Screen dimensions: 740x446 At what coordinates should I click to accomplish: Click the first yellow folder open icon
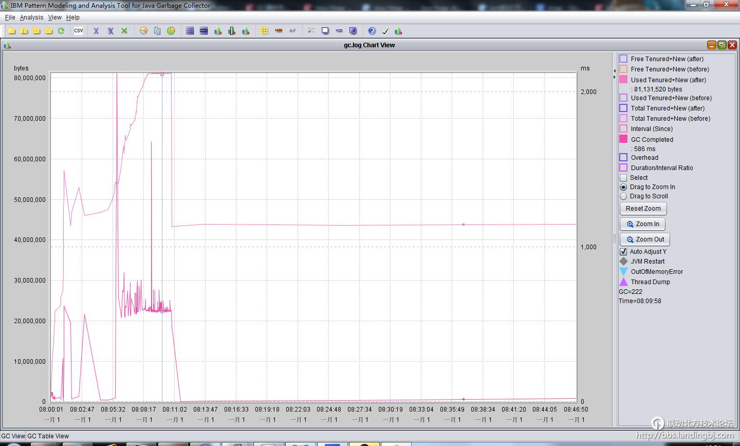[x=12, y=31]
